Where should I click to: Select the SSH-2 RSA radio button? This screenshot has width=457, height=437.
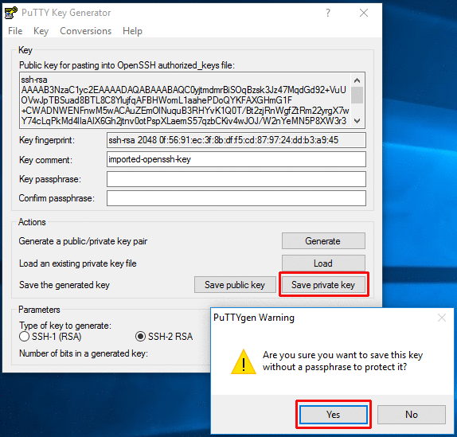(140, 337)
